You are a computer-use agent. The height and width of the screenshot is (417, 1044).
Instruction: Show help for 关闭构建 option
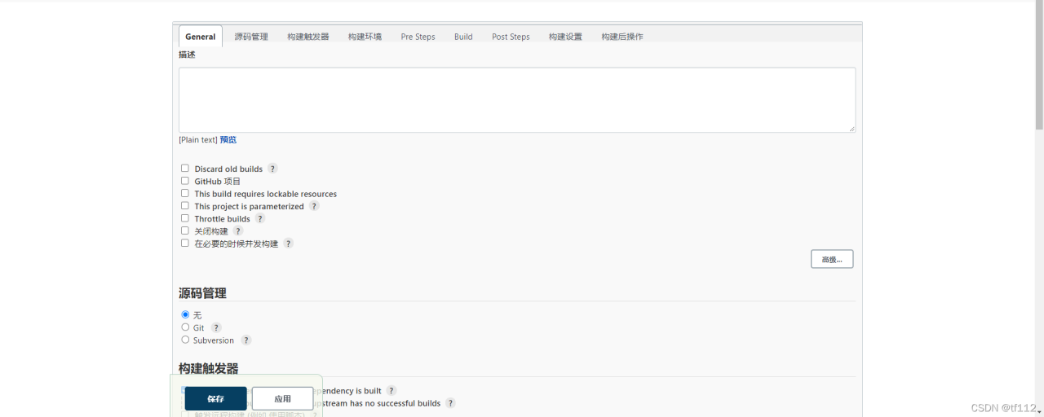click(x=238, y=231)
